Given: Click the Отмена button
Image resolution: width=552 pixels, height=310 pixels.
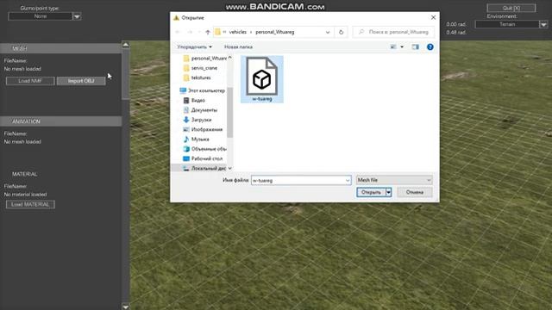Looking at the screenshot, I should coord(415,192).
